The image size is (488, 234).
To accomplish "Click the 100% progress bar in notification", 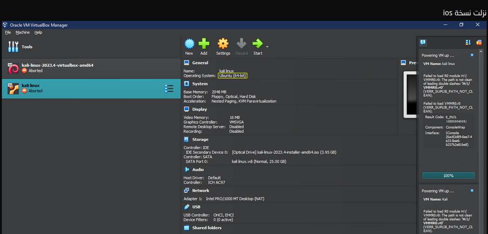I will coord(448,175).
